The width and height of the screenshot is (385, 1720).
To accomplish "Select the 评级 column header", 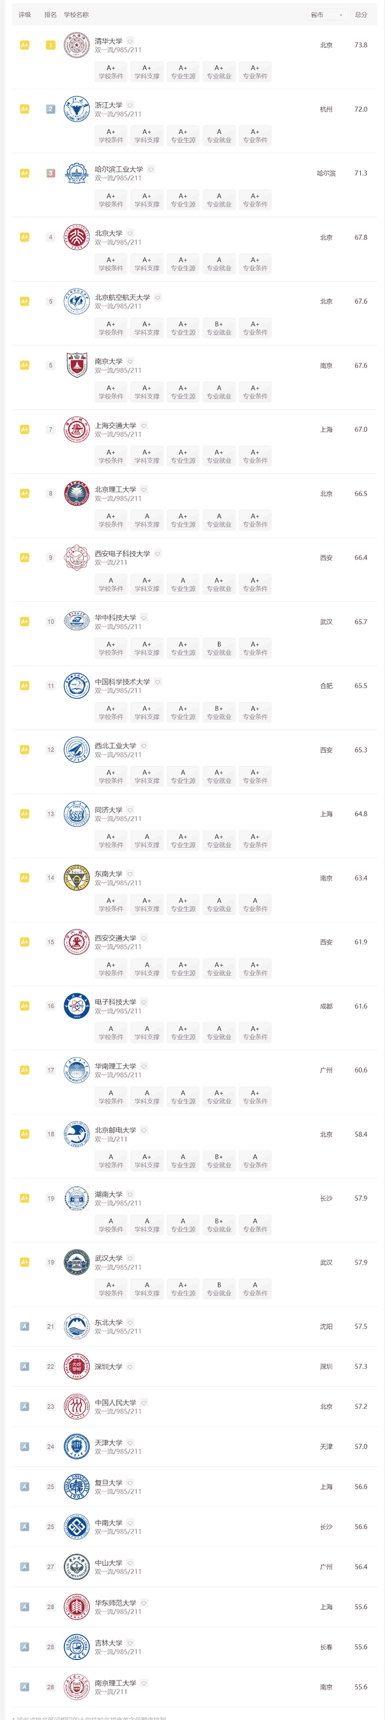I will (25, 15).
